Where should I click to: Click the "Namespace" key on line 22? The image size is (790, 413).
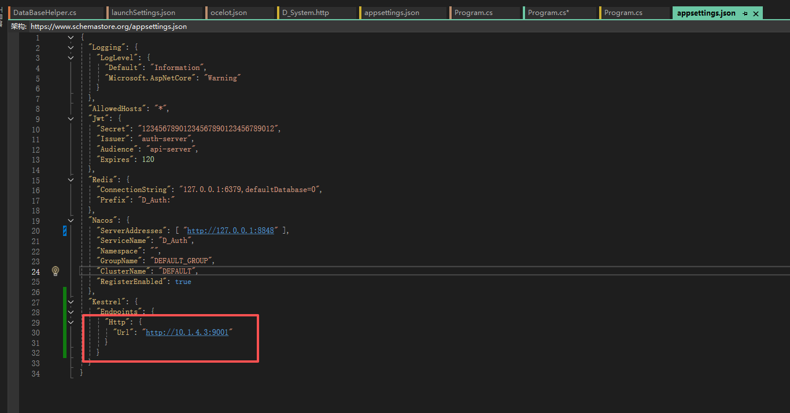(x=119, y=251)
